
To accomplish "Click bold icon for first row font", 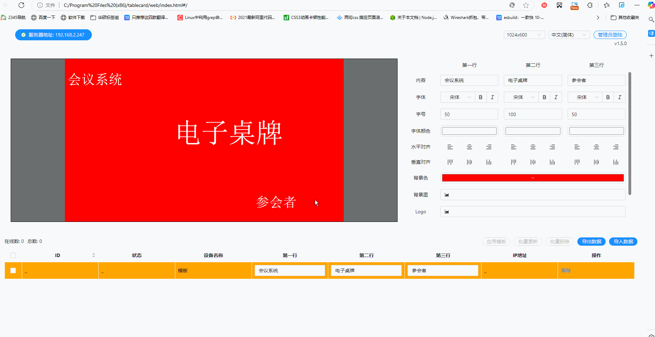I will coord(480,97).
